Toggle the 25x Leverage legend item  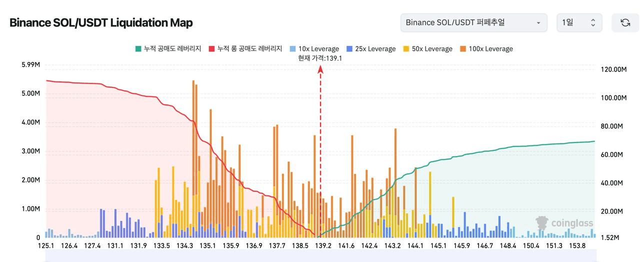[370, 49]
